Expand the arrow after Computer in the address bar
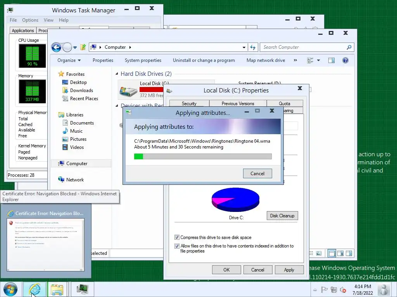397x297 pixels. (x=130, y=47)
